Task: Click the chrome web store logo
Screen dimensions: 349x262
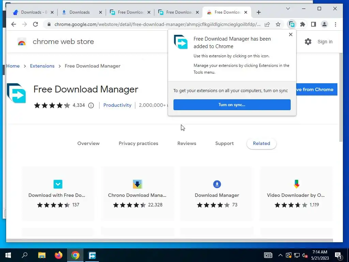Action: (21, 42)
